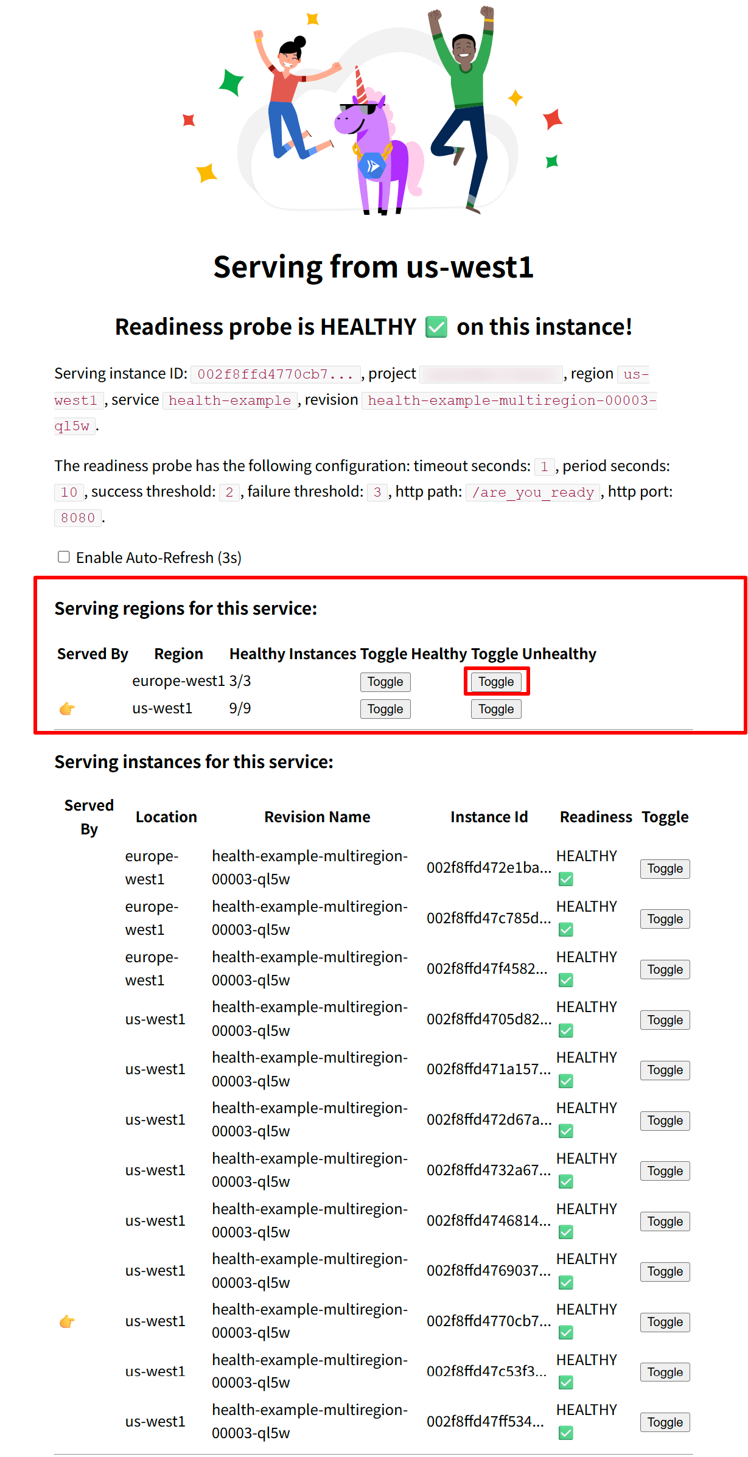Click the healthy checkmark for instance 002f8ffd47c53f3

coord(566,1383)
